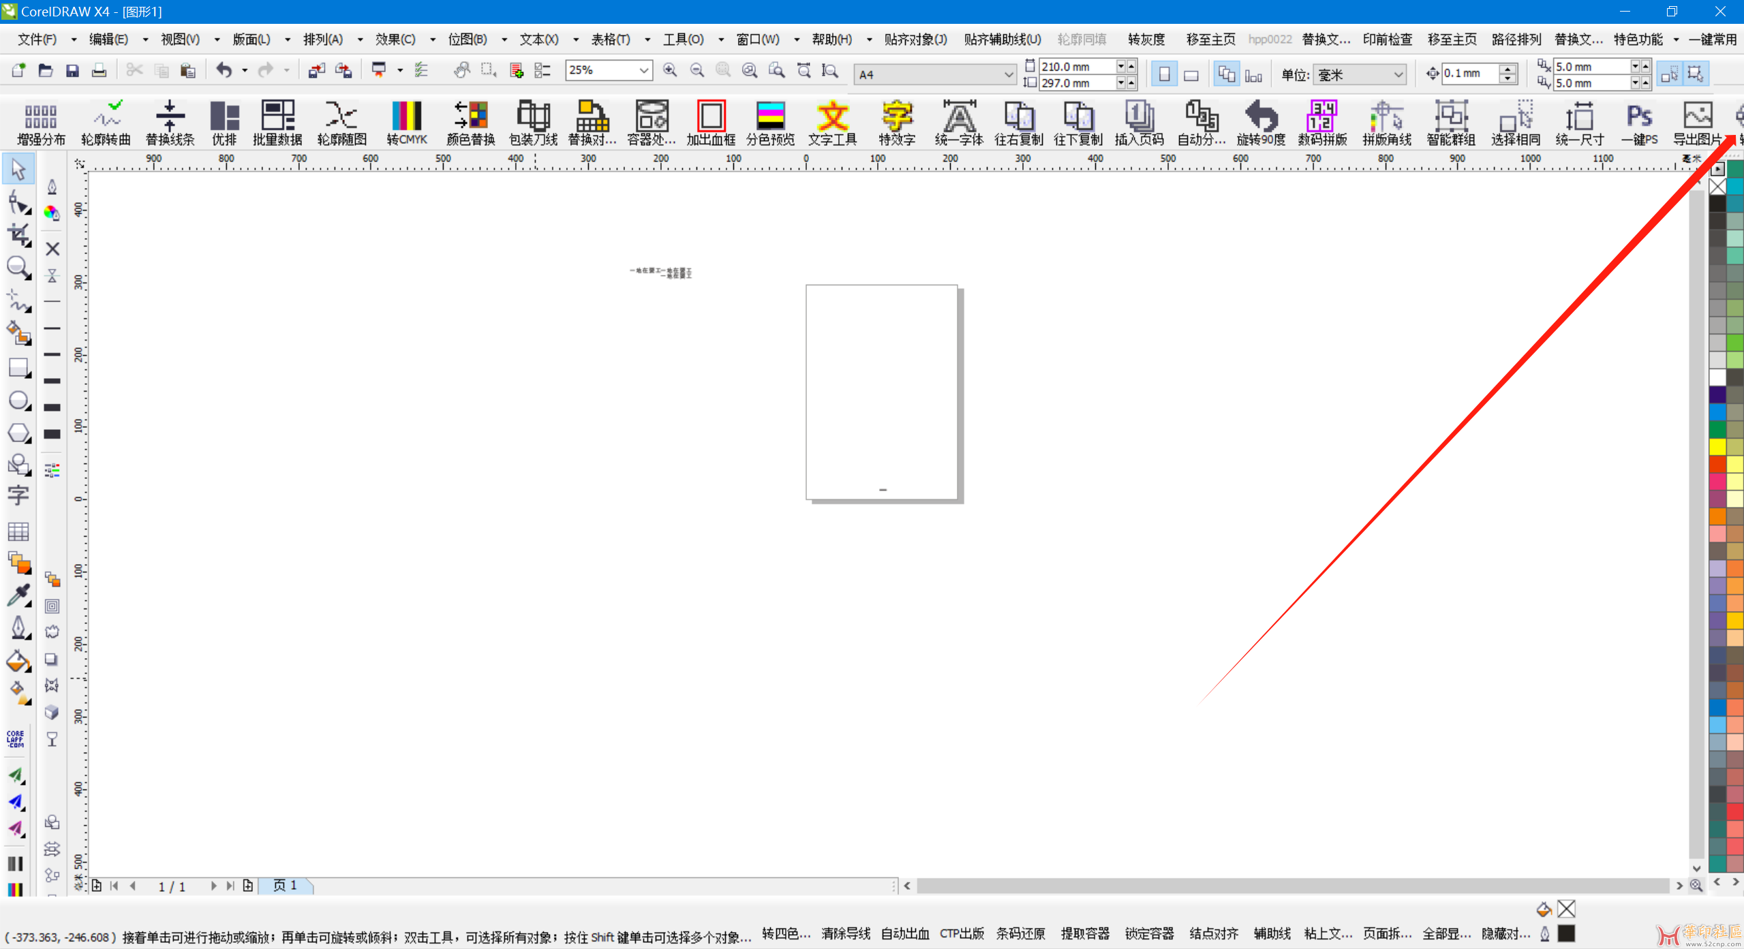Toggle apply layout to all pages
Viewport: 1744px width, 949px height.
1226,74
